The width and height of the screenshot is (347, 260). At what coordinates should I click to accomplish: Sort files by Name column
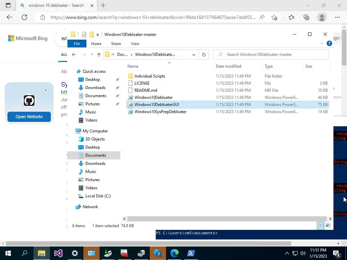(x=133, y=66)
